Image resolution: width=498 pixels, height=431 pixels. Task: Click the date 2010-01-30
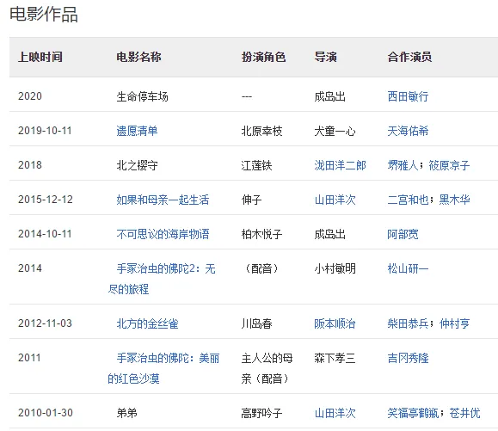[x=46, y=413]
